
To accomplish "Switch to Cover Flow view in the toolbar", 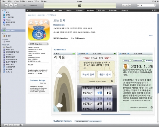I will (x=130, y=5).
